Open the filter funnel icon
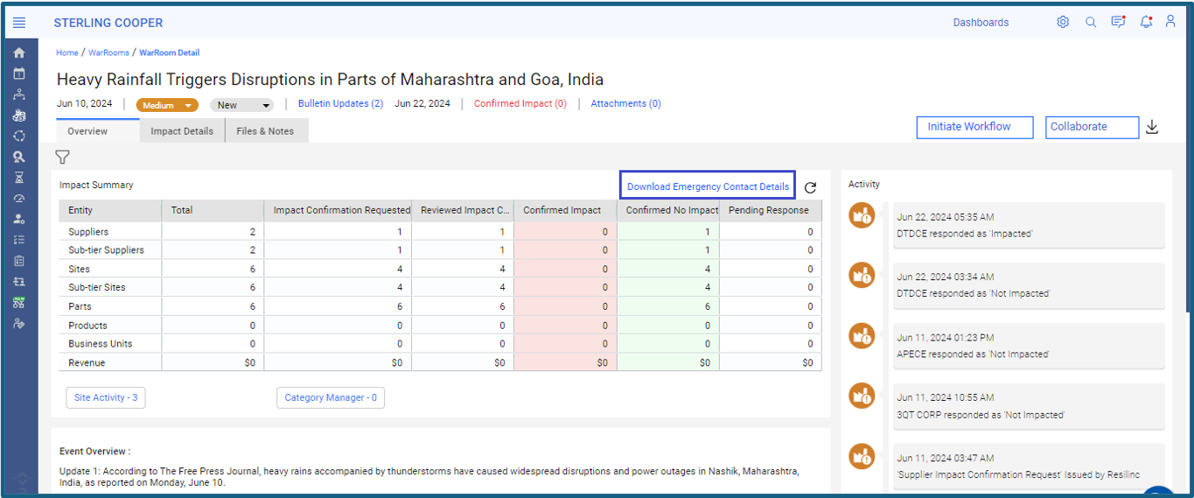 pos(62,158)
